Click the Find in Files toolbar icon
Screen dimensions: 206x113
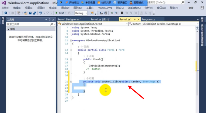(x=92, y=13)
